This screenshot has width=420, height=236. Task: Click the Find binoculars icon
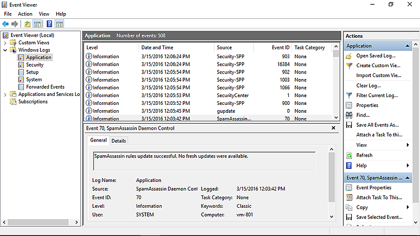click(x=350, y=115)
